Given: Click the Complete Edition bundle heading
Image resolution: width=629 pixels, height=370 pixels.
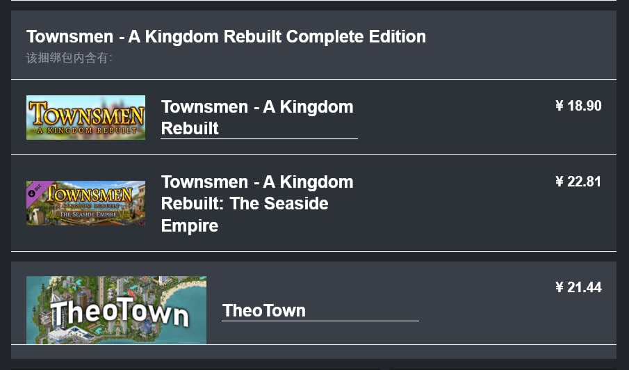Looking at the screenshot, I should (226, 36).
